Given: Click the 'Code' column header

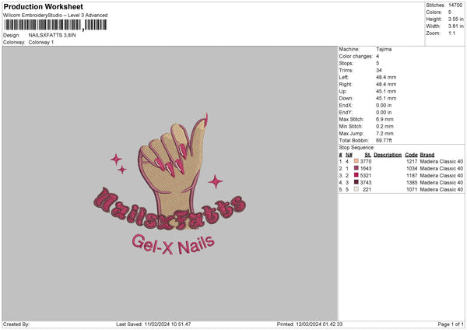Looking at the screenshot, I should [411, 155].
